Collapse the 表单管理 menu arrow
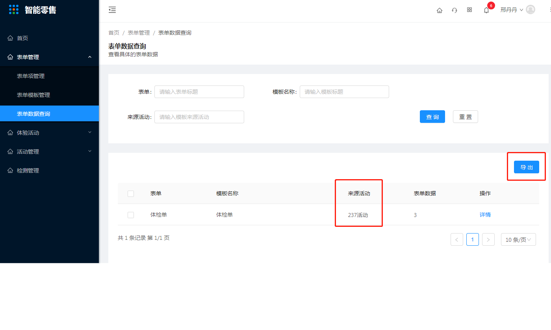The height and width of the screenshot is (330, 551). 90,57
